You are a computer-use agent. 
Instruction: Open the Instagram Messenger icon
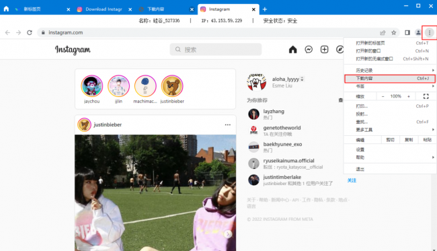tap(309, 50)
